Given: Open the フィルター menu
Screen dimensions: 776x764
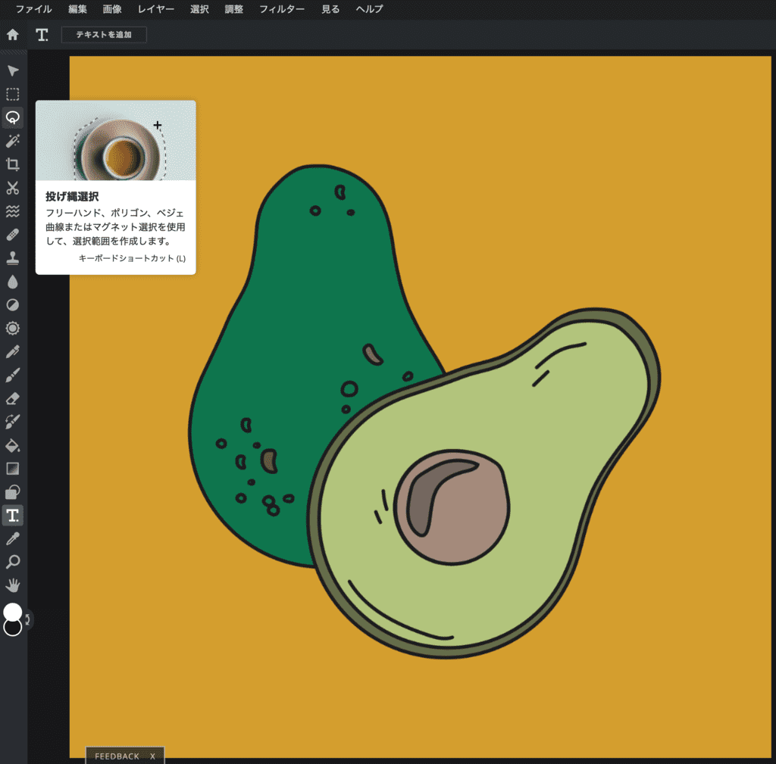Looking at the screenshot, I should pos(281,9).
